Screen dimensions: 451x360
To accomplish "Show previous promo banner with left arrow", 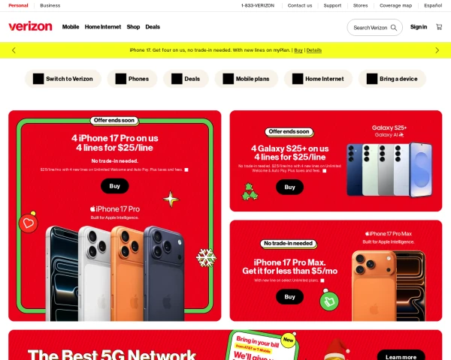I will (x=14, y=50).
